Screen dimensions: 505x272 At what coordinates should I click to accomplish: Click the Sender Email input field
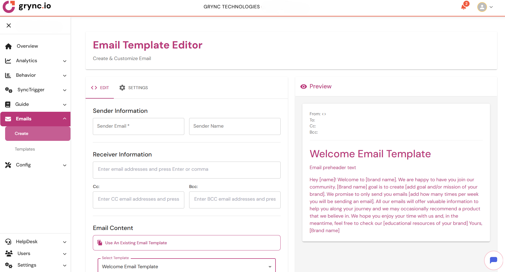tap(138, 126)
